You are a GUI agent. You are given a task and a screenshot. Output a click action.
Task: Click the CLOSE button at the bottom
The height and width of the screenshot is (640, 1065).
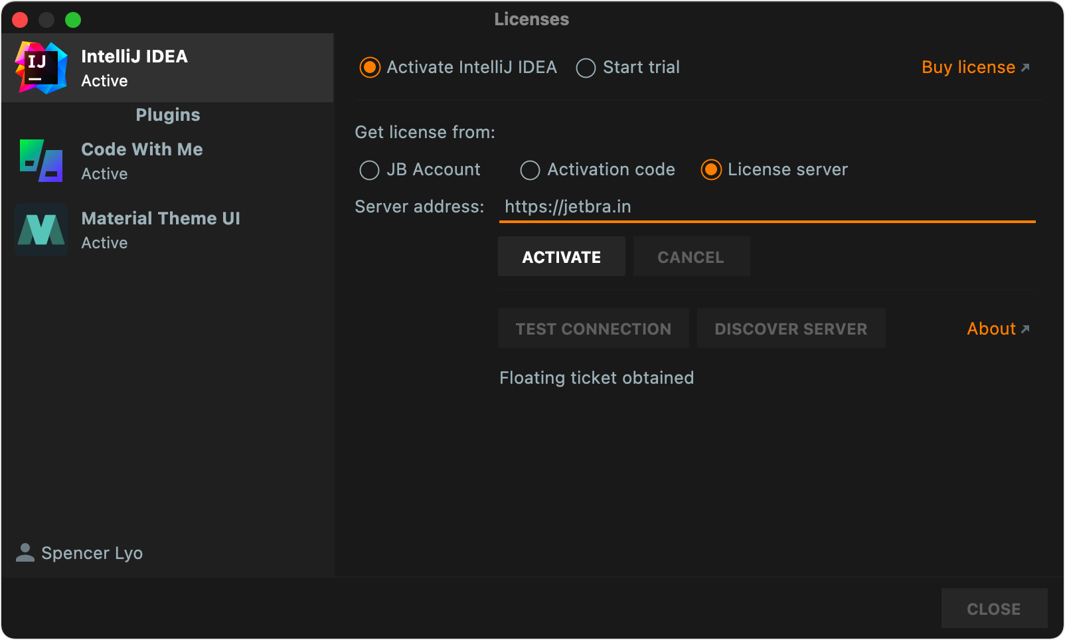[x=993, y=609]
